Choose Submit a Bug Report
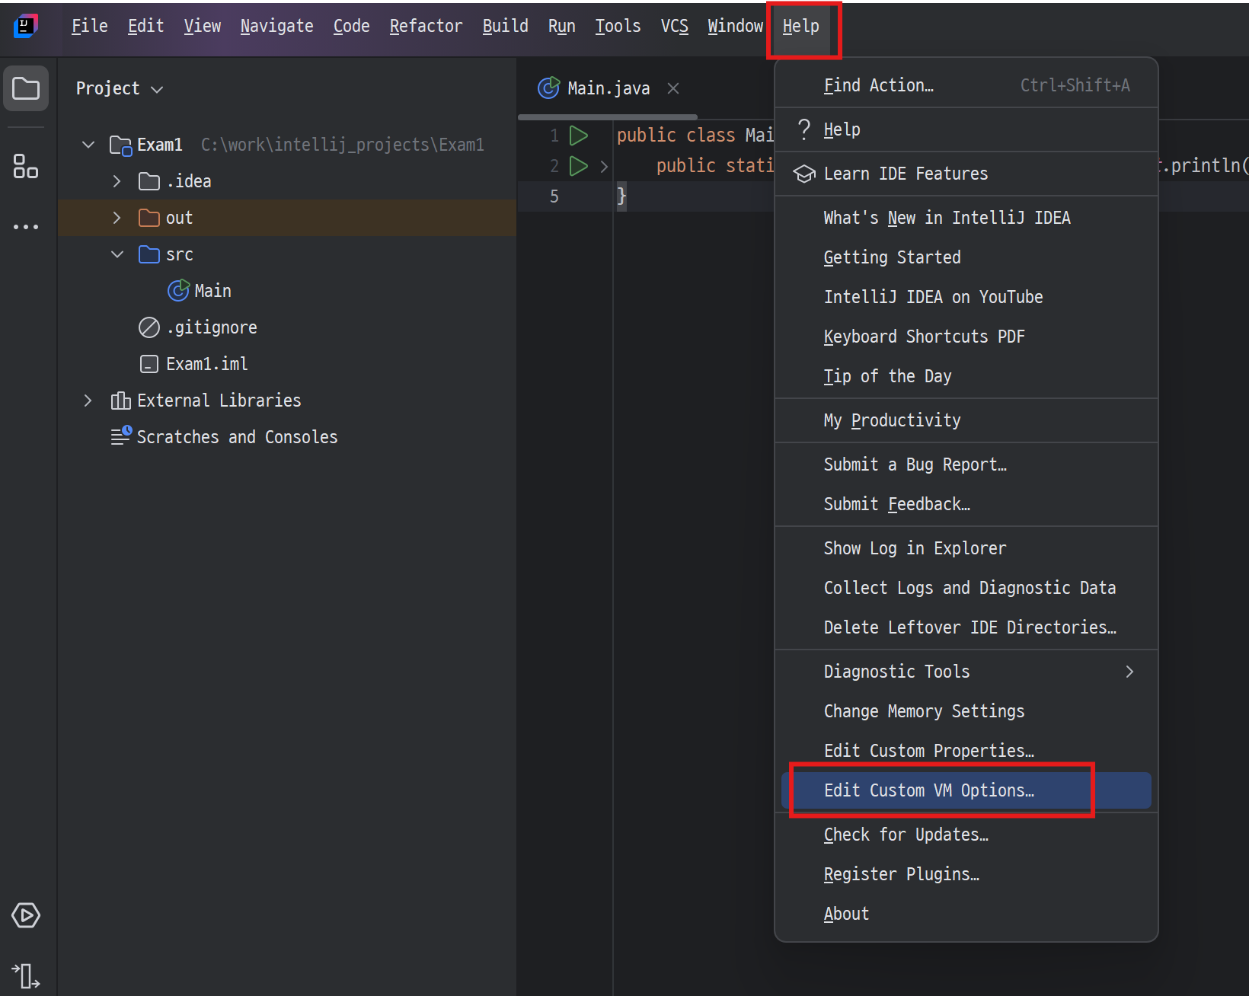1249x996 pixels. [966, 464]
